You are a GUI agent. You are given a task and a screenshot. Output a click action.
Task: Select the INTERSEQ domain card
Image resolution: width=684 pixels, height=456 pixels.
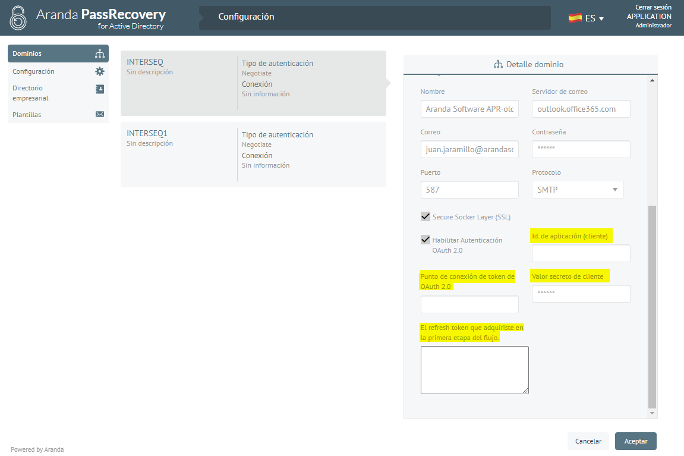[253, 83]
